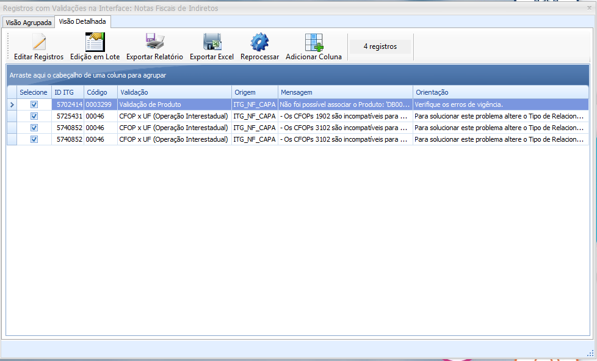
Task: Export grid with Exportar Excel icon
Action: click(x=212, y=42)
